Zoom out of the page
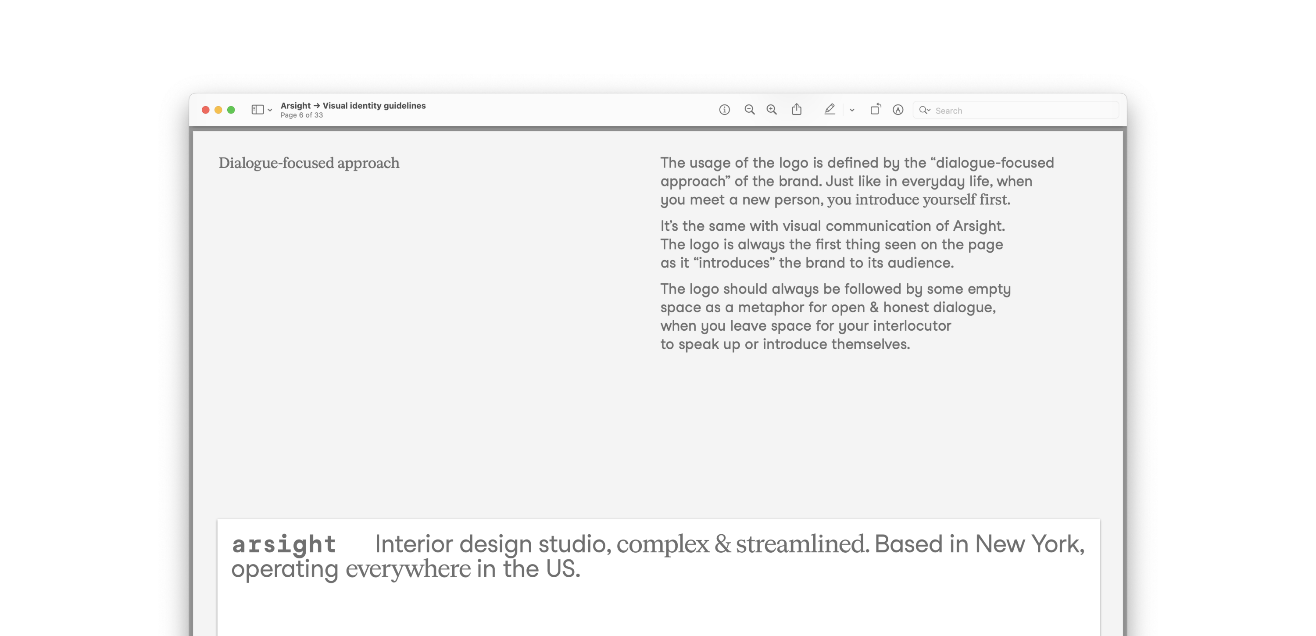1316x636 pixels. click(749, 110)
